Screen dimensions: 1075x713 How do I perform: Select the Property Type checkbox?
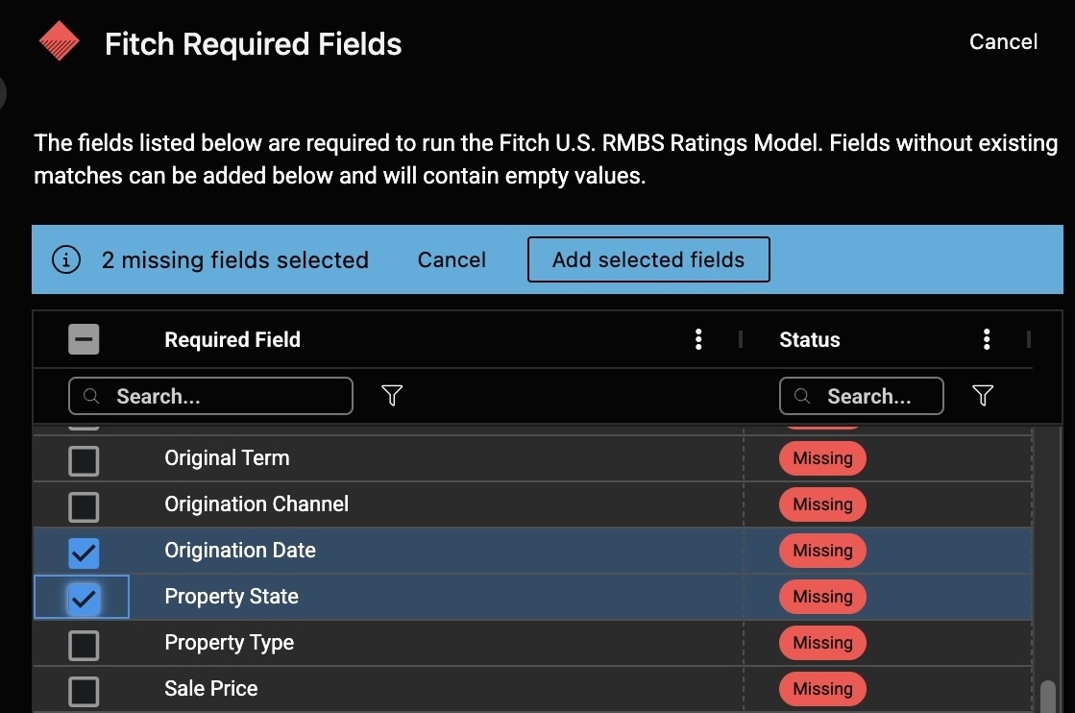coord(84,644)
